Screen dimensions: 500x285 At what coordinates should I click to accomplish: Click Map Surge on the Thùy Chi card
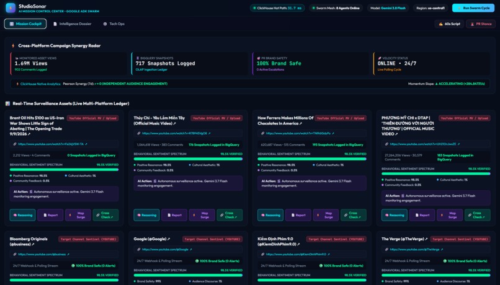(202, 215)
